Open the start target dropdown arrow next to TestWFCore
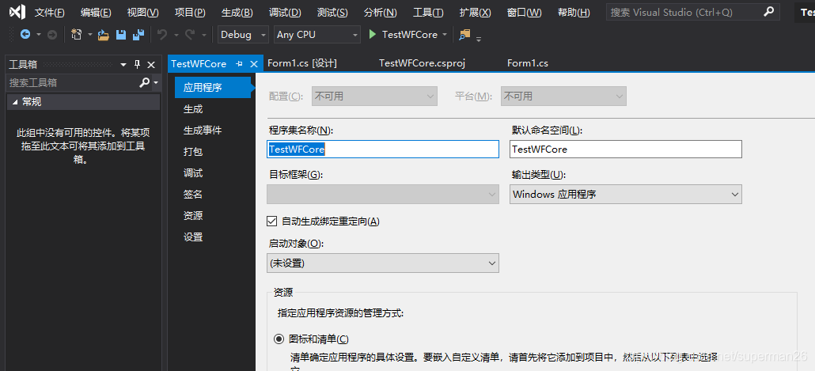Image resolution: width=815 pixels, height=371 pixels. point(445,35)
